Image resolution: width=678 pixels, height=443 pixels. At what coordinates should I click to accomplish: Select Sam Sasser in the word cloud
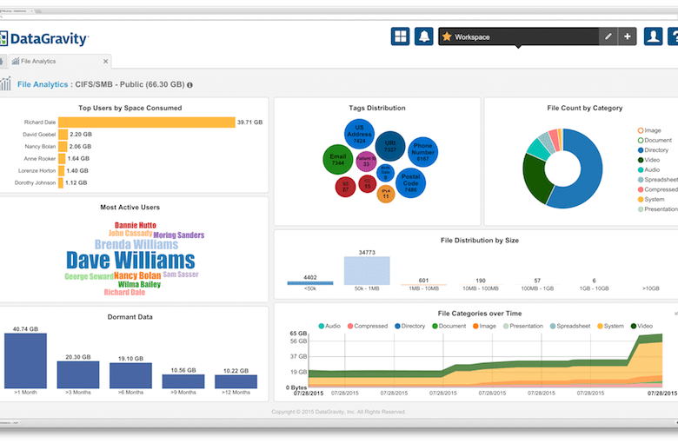pyautogui.click(x=181, y=274)
